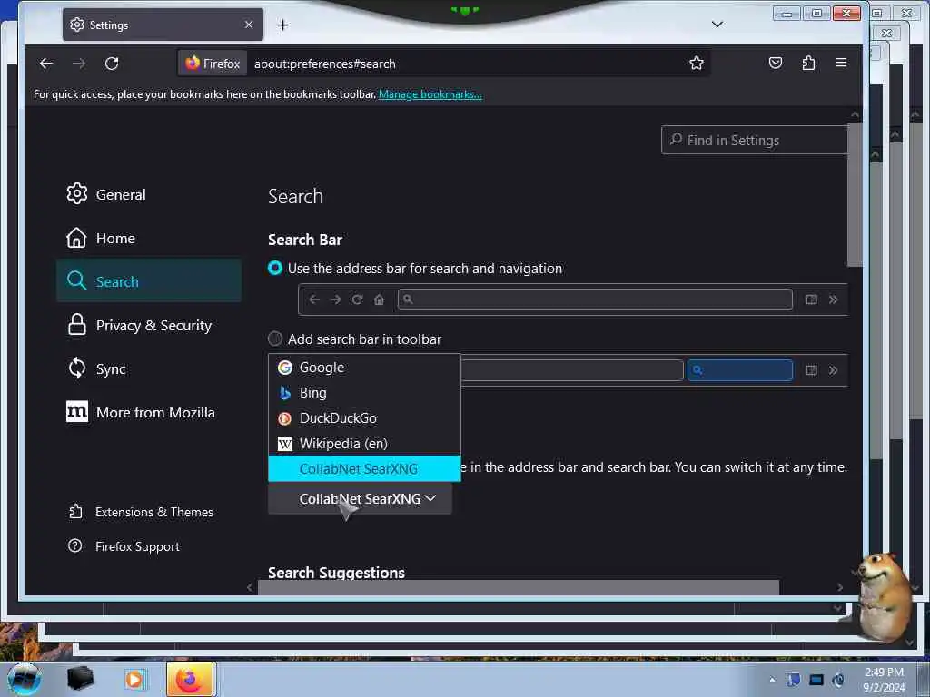Open the Windows Start button

[25, 680]
